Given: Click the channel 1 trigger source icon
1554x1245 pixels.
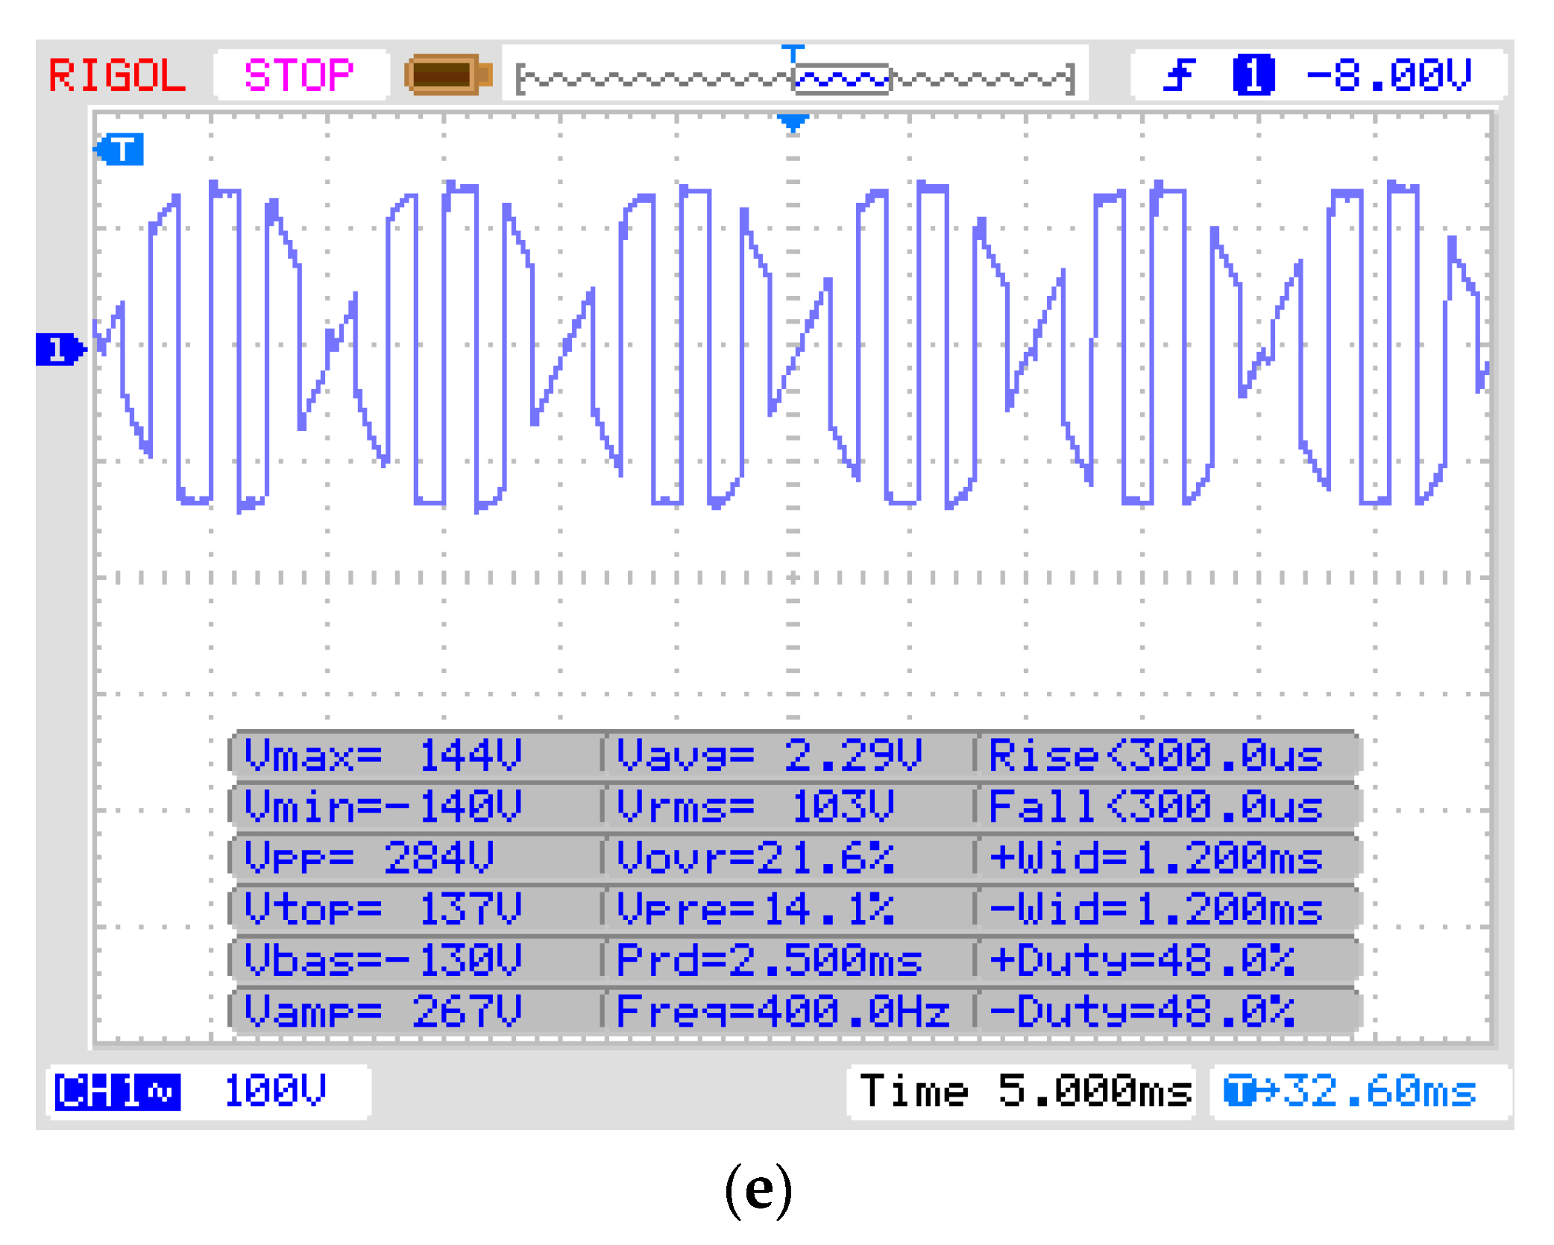Looking at the screenshot, I should tap(1253, 73).
